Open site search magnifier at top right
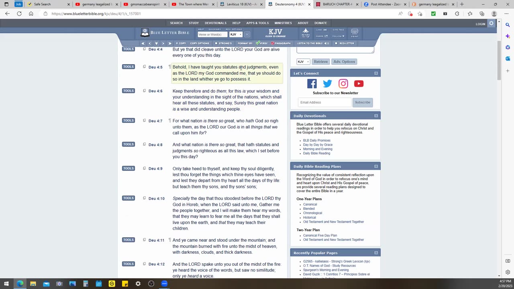This screenshot has height=289, width=514. (x=508, y=25)
